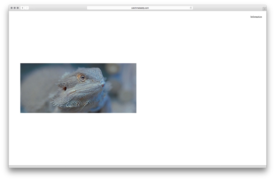The image size is (275, 180).
Task: Click the lizard's orange eye in the photo
Action: 82,78
